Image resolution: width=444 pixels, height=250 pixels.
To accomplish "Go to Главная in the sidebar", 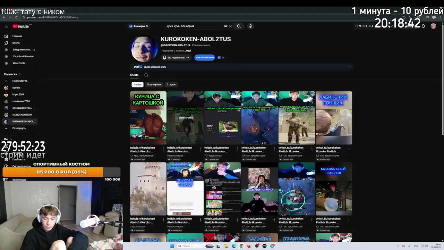I will (x=17, y=36).
